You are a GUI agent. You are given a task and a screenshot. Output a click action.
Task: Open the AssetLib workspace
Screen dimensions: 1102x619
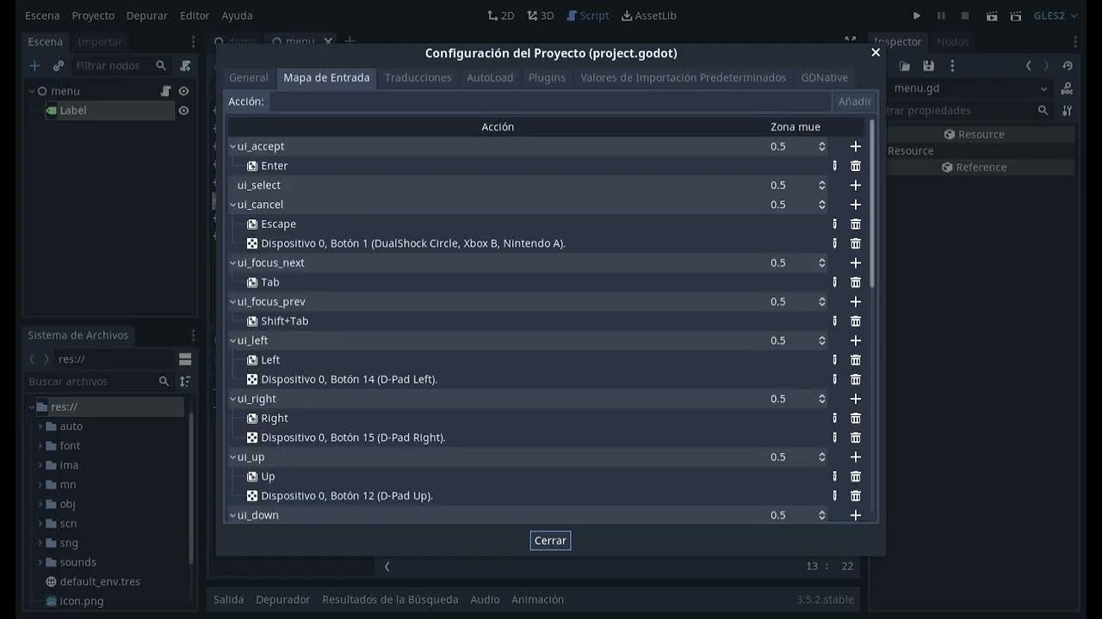tap(649, 15)
